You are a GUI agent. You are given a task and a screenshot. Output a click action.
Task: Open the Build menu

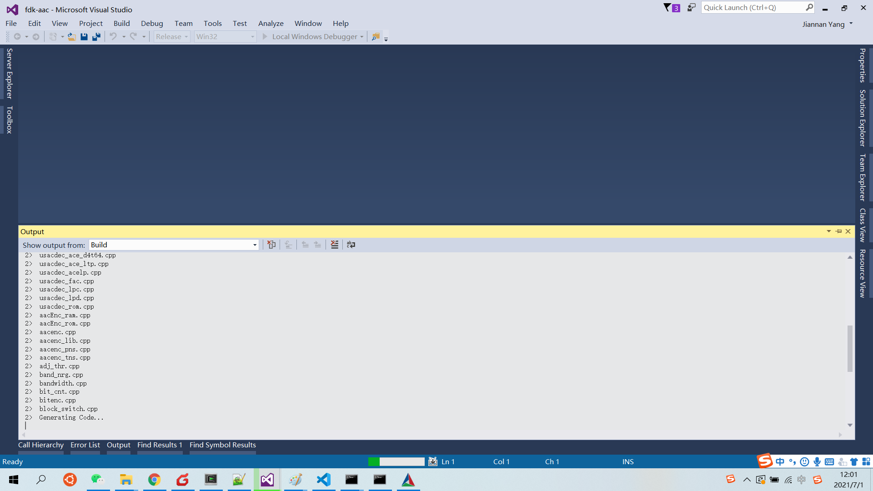click(x=121, y=23)
